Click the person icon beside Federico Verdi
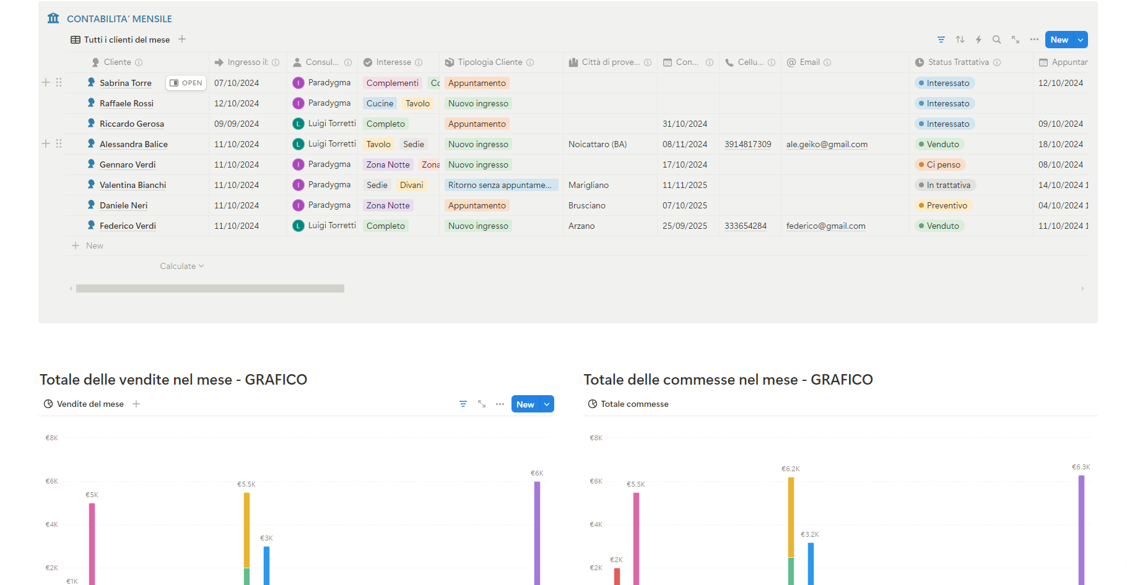 (92, 225)
